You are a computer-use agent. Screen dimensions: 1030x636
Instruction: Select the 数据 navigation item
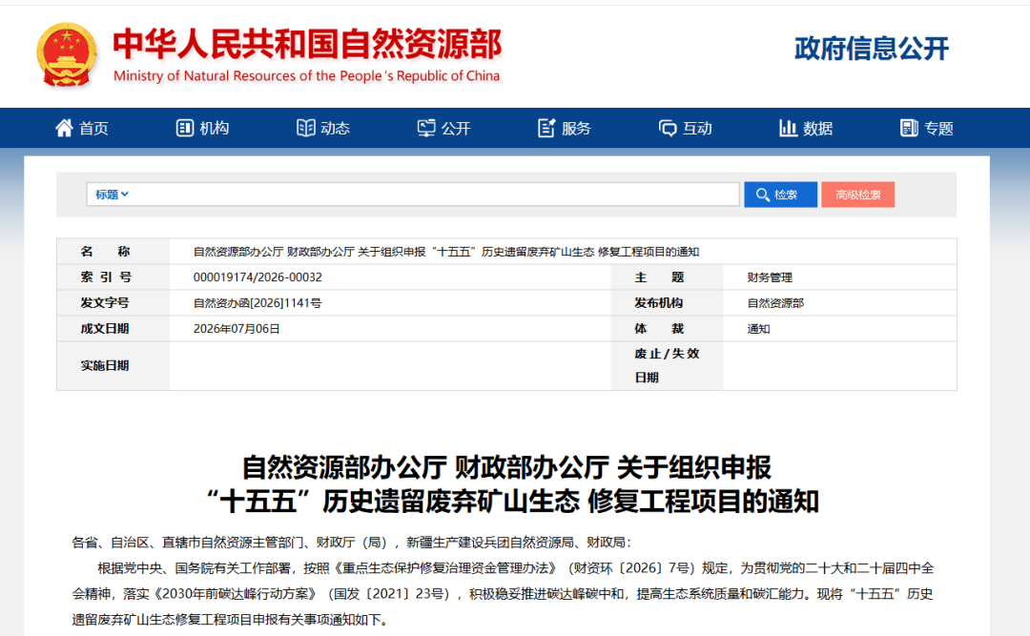[x=806, y=128]
